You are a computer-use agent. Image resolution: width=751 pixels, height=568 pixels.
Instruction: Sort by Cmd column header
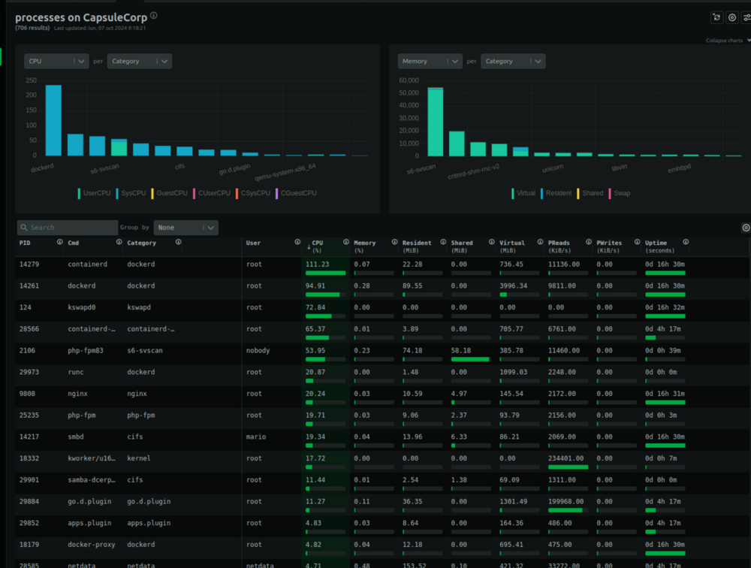(74, 243)
